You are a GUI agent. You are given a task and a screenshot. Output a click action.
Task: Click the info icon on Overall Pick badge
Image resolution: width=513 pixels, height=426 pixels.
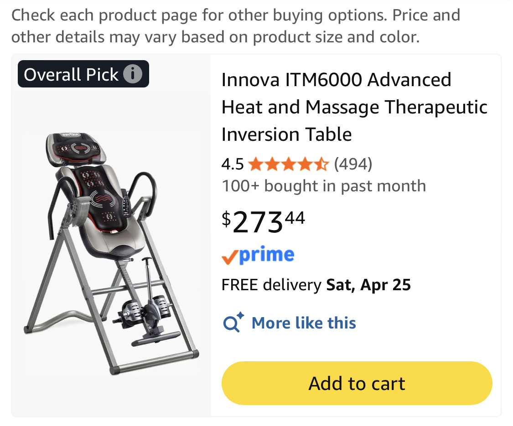[133, 74]
